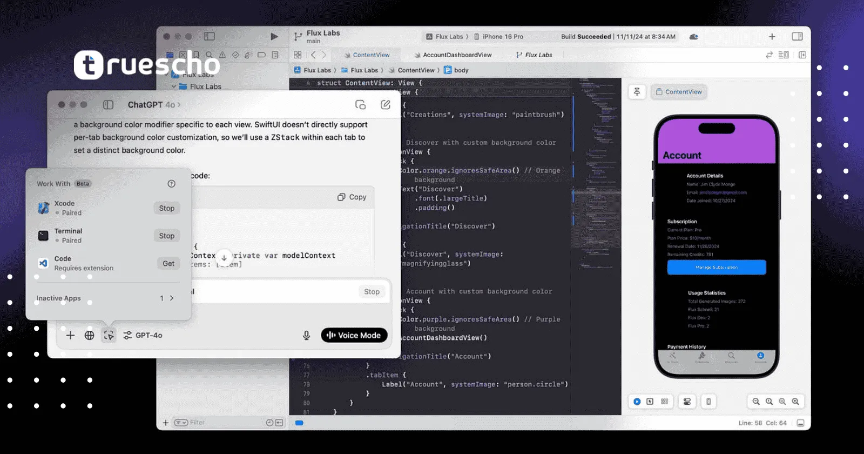
Task: Add an editor on the right
Action: (x=802, y=55)
